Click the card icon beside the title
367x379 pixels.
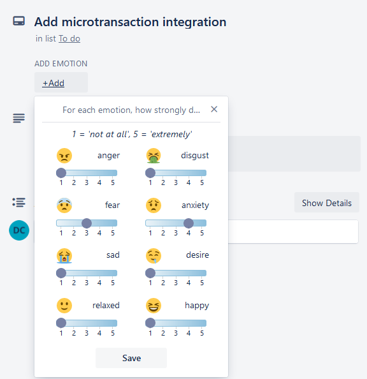(x=19, y=21)
